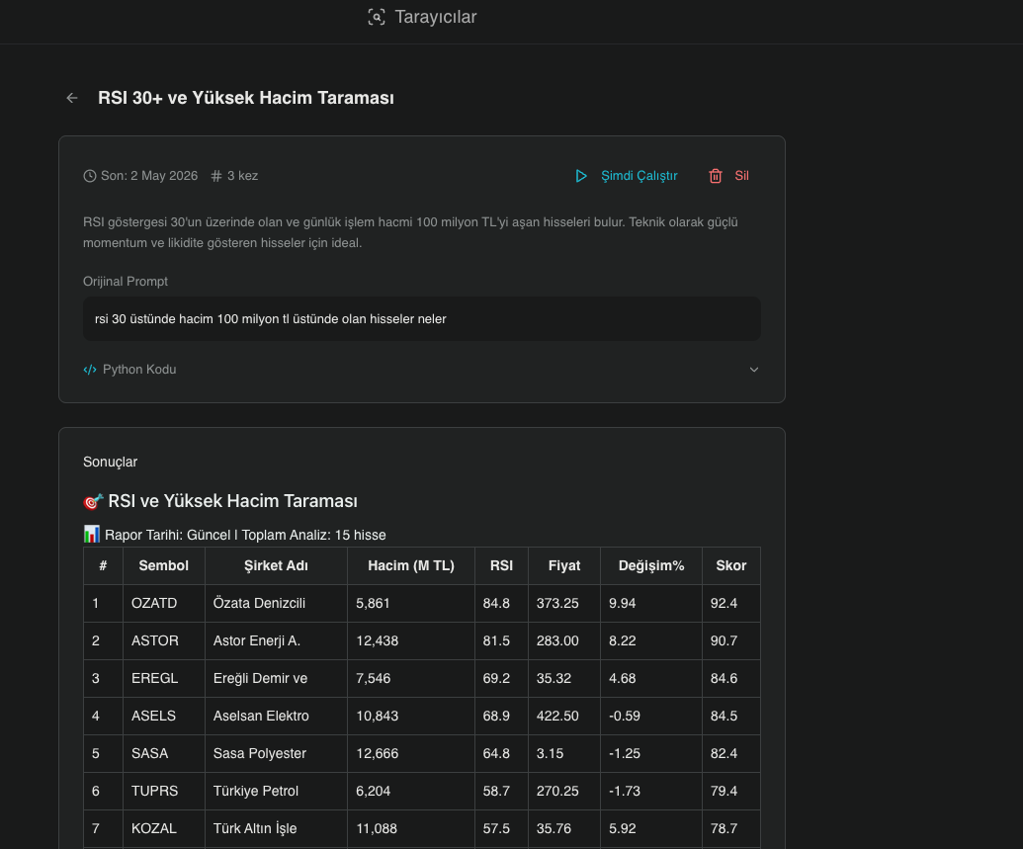1023x849 pixels.
Task: Click the 84.8 RSI value
Action: coord(496,604)
